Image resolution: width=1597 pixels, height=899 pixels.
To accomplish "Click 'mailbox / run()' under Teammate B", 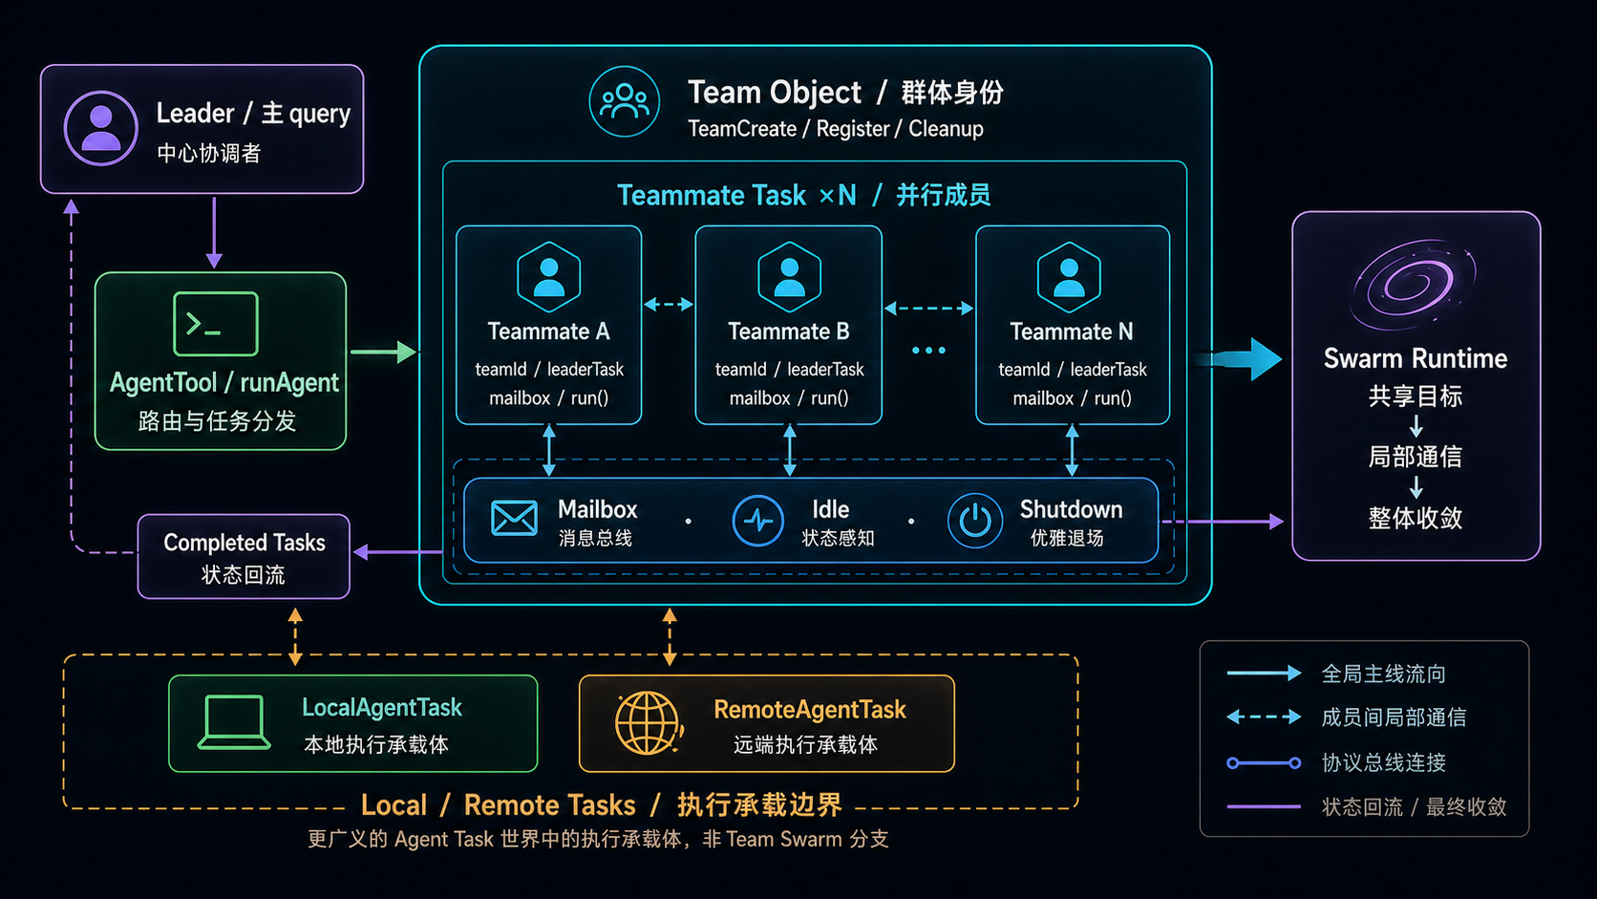I will pos(789,397).
